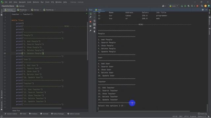Clear all Run console output

[94, 31]
